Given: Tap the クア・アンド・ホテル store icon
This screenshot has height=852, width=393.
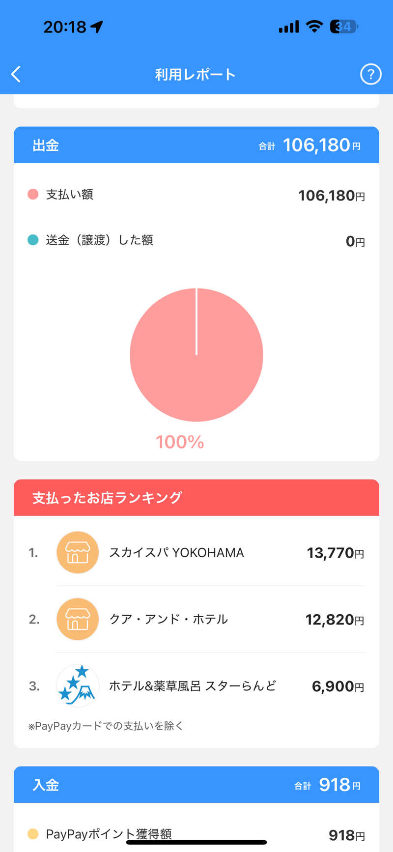Looking at the screenshot, I should 78,619.
